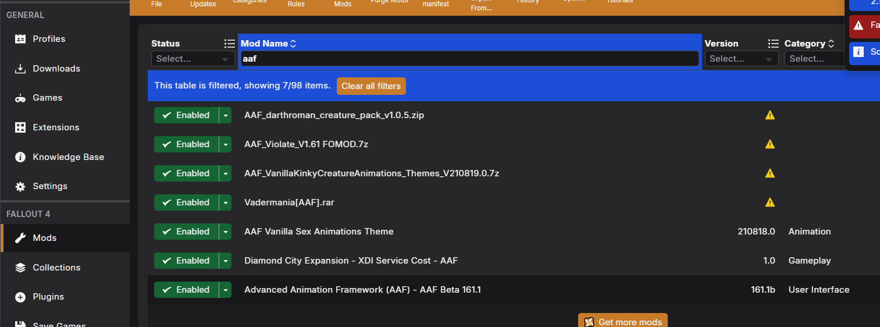
Task: Open the Category filter Select dropdown
Action: (814, 59)
